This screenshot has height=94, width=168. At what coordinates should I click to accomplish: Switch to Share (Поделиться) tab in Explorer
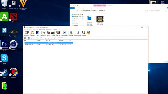85,8
